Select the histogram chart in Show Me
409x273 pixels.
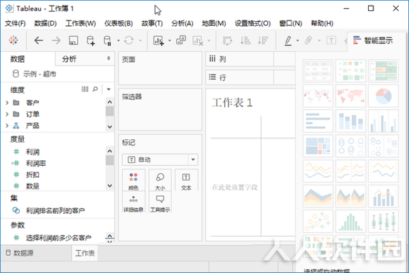(x=350, y=221)
